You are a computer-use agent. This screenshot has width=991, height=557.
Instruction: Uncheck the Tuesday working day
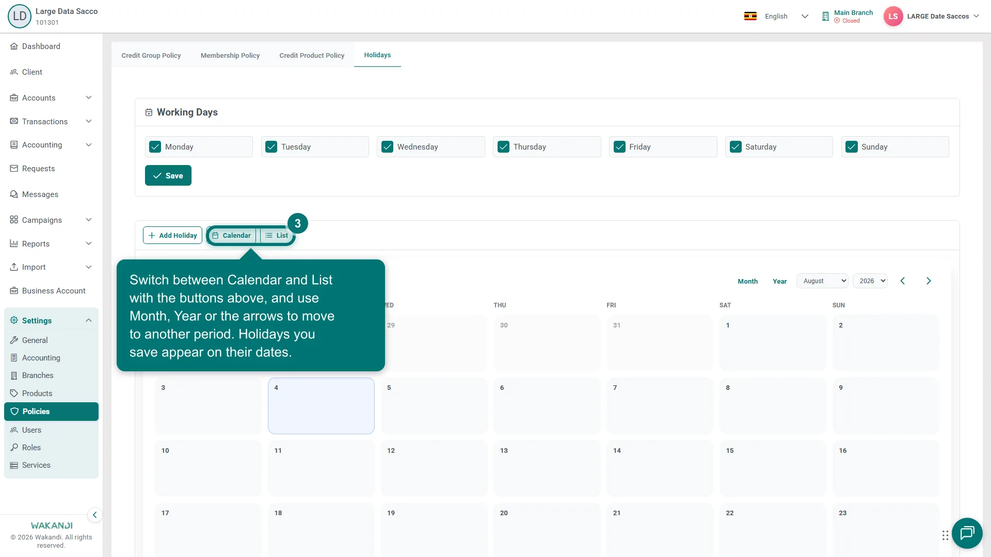(x=271, y=147)
